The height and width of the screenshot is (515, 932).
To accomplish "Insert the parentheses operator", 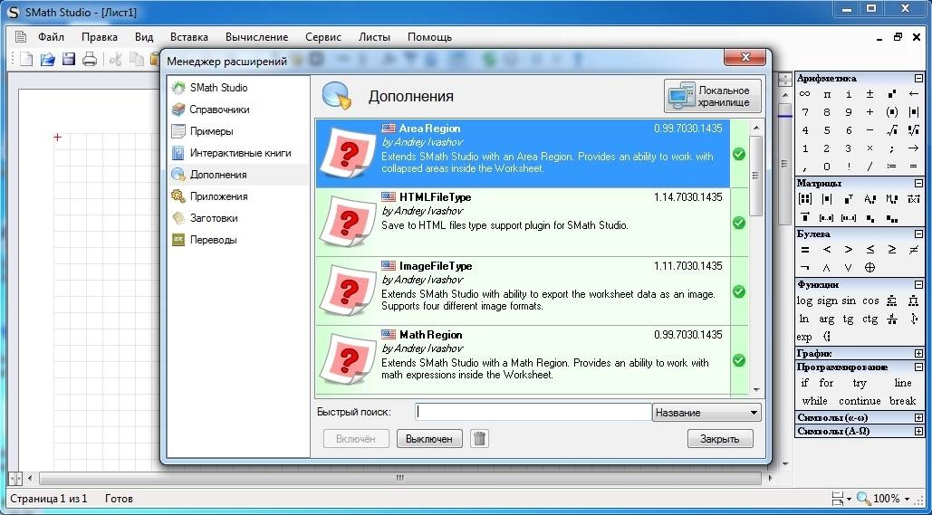I will point(891,111).
